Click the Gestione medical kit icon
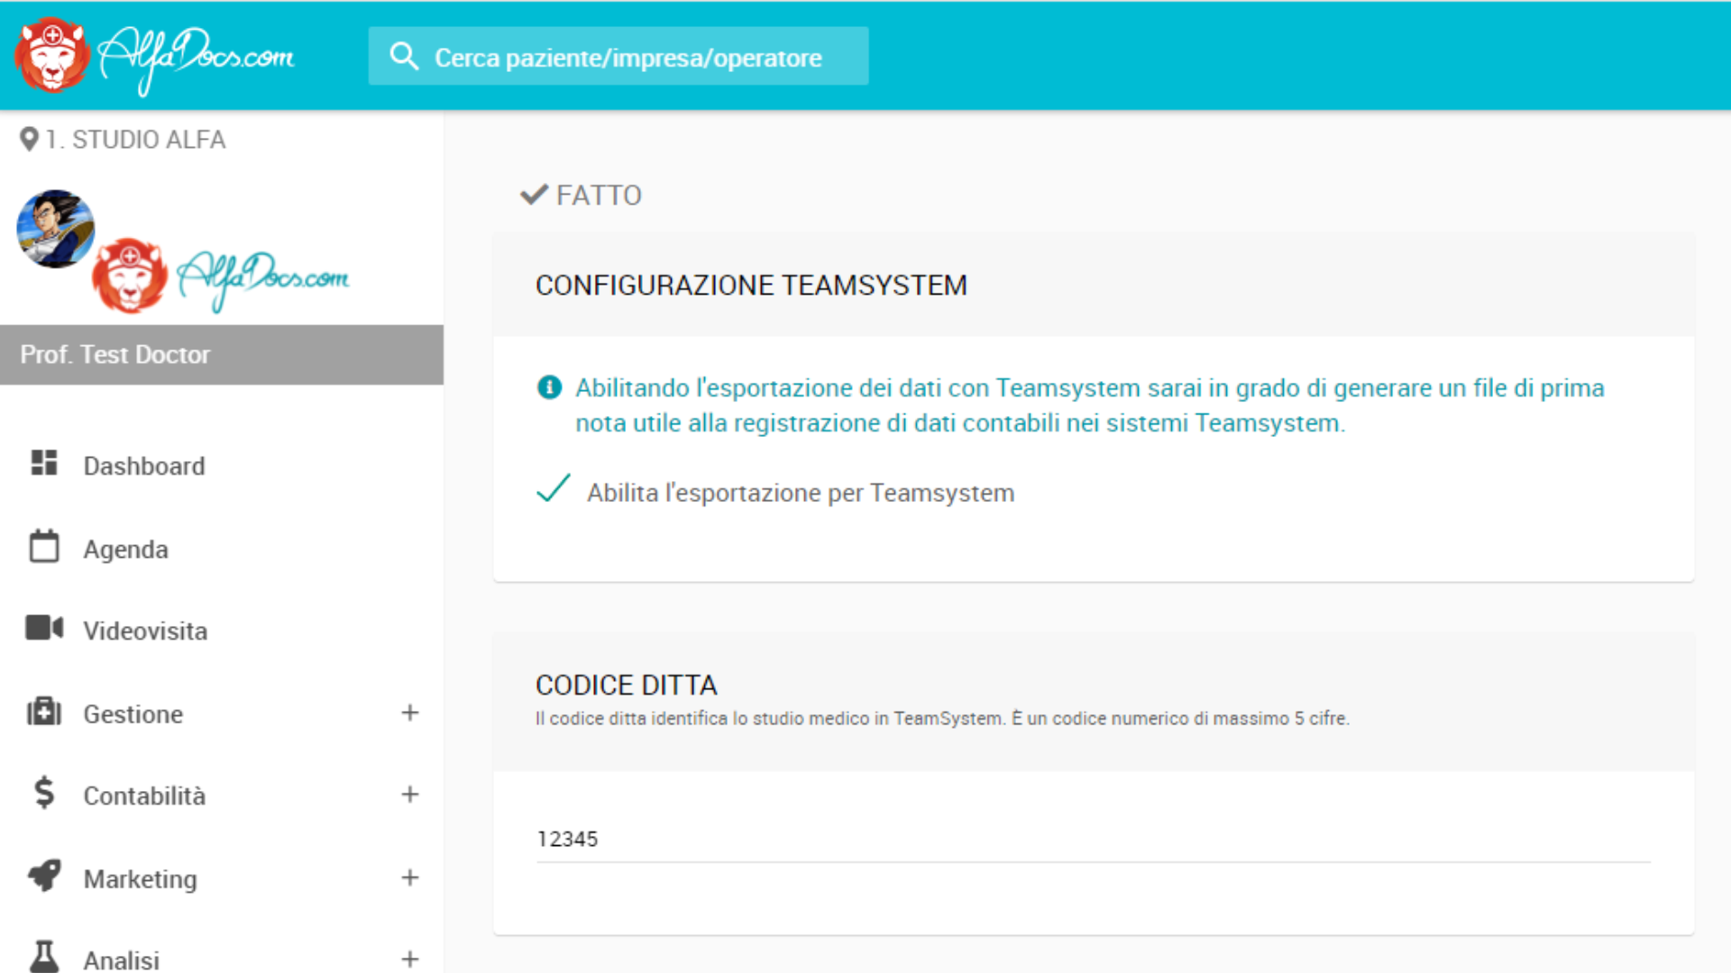The image size is (1731, 973). coord(43,713)
